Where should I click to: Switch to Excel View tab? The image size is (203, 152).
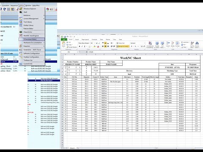click(115, 40)
